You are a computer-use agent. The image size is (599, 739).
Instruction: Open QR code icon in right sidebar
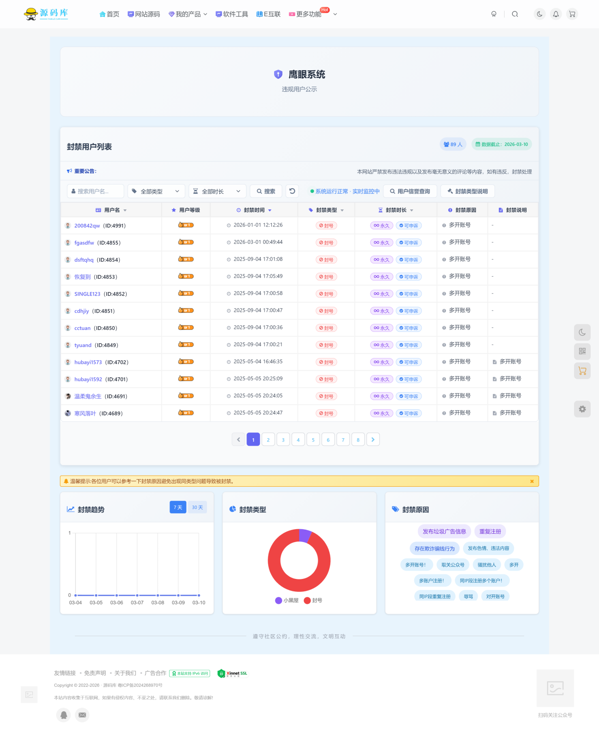point(582,352)
